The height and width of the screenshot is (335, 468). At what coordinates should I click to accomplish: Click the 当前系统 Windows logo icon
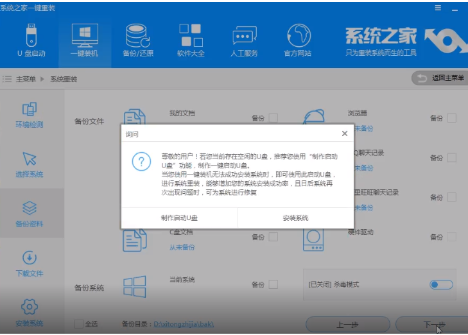coord(135,287)
